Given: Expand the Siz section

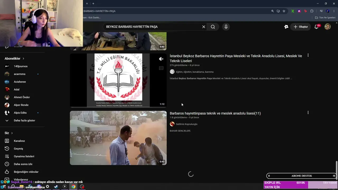Looking at the screenshot, I should point(9,133).
